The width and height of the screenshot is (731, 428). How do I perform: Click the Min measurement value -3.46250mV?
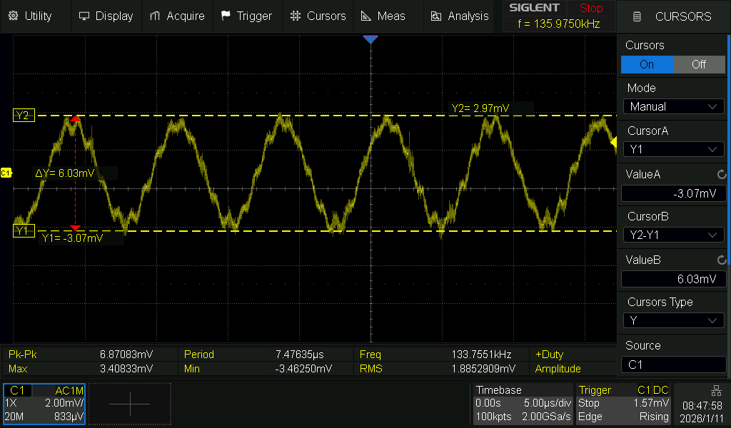303,369
